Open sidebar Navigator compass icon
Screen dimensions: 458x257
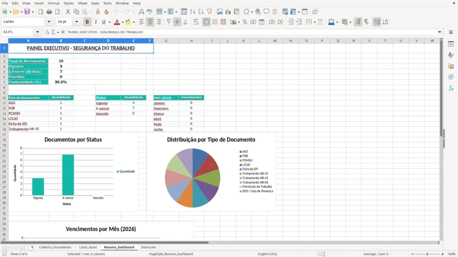pyautogui.click(x=451, y=77)
